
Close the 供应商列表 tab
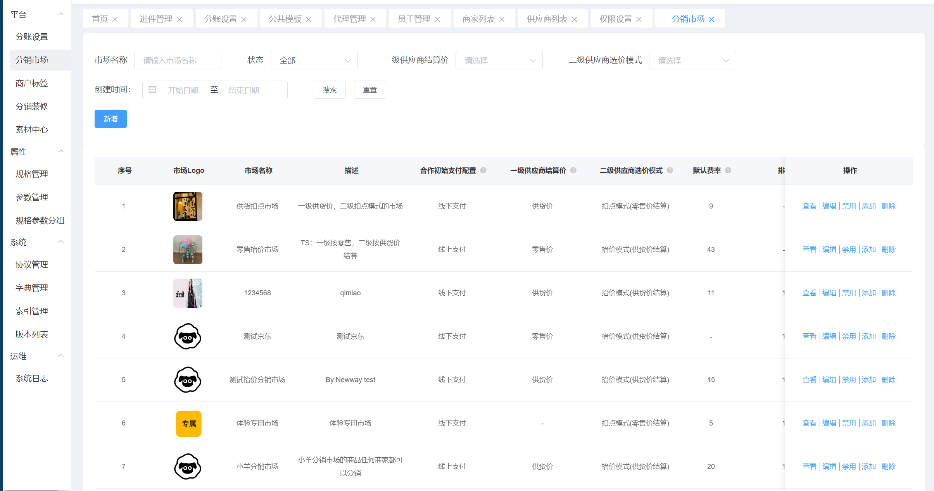tap(575, 19)
